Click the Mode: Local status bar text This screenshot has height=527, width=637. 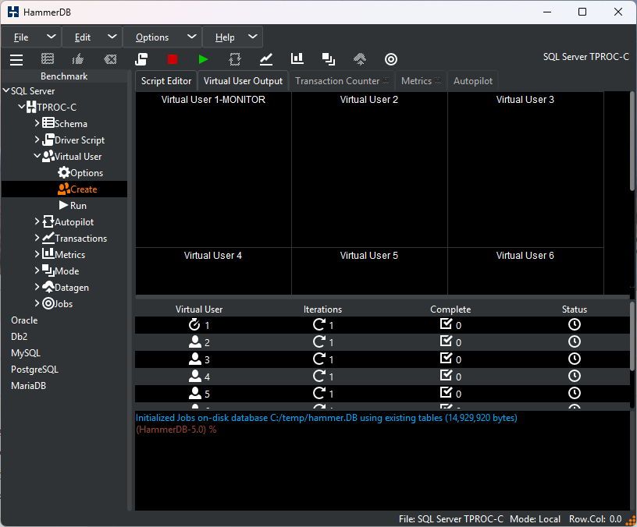535,519
